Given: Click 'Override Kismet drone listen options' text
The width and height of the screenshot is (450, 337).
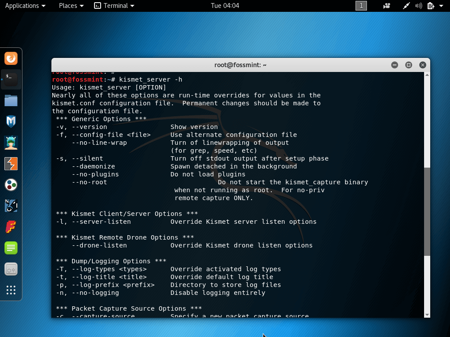Looking at the screenshot, I should (x=242, y=245).
